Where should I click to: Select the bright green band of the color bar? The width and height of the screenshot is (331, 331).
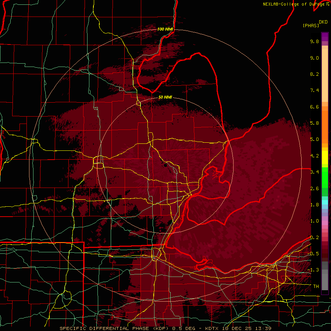click(325, 177)
